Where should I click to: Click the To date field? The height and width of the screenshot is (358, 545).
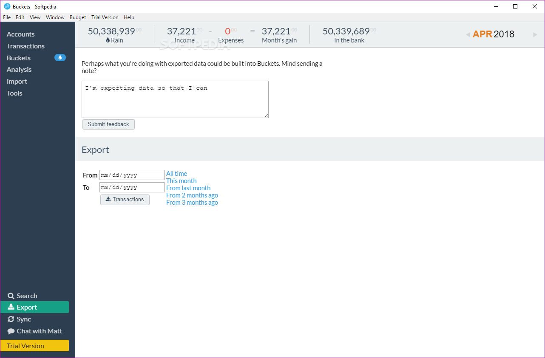132,187
